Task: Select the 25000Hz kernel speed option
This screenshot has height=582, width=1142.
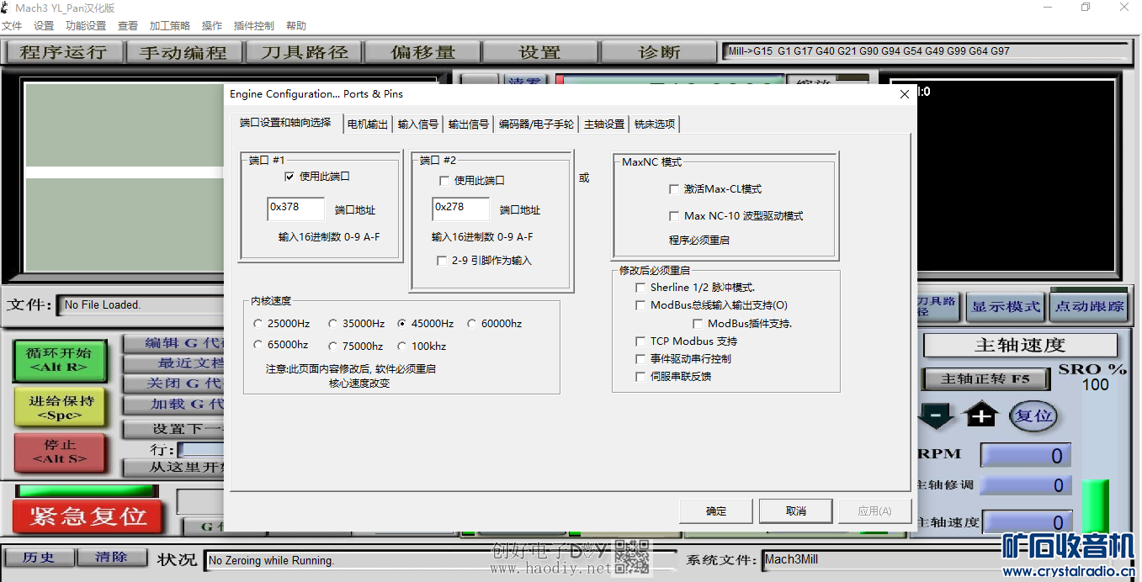Action: pos(258,324)
